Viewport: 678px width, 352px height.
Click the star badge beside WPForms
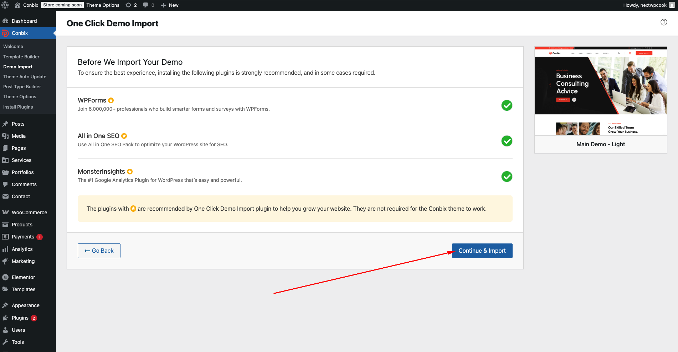click(111, 100)
